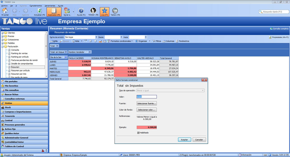Click the Valor input field
The height and width of the screenshot is (157, 290).
pyautogui.click(x=146, y=97)
